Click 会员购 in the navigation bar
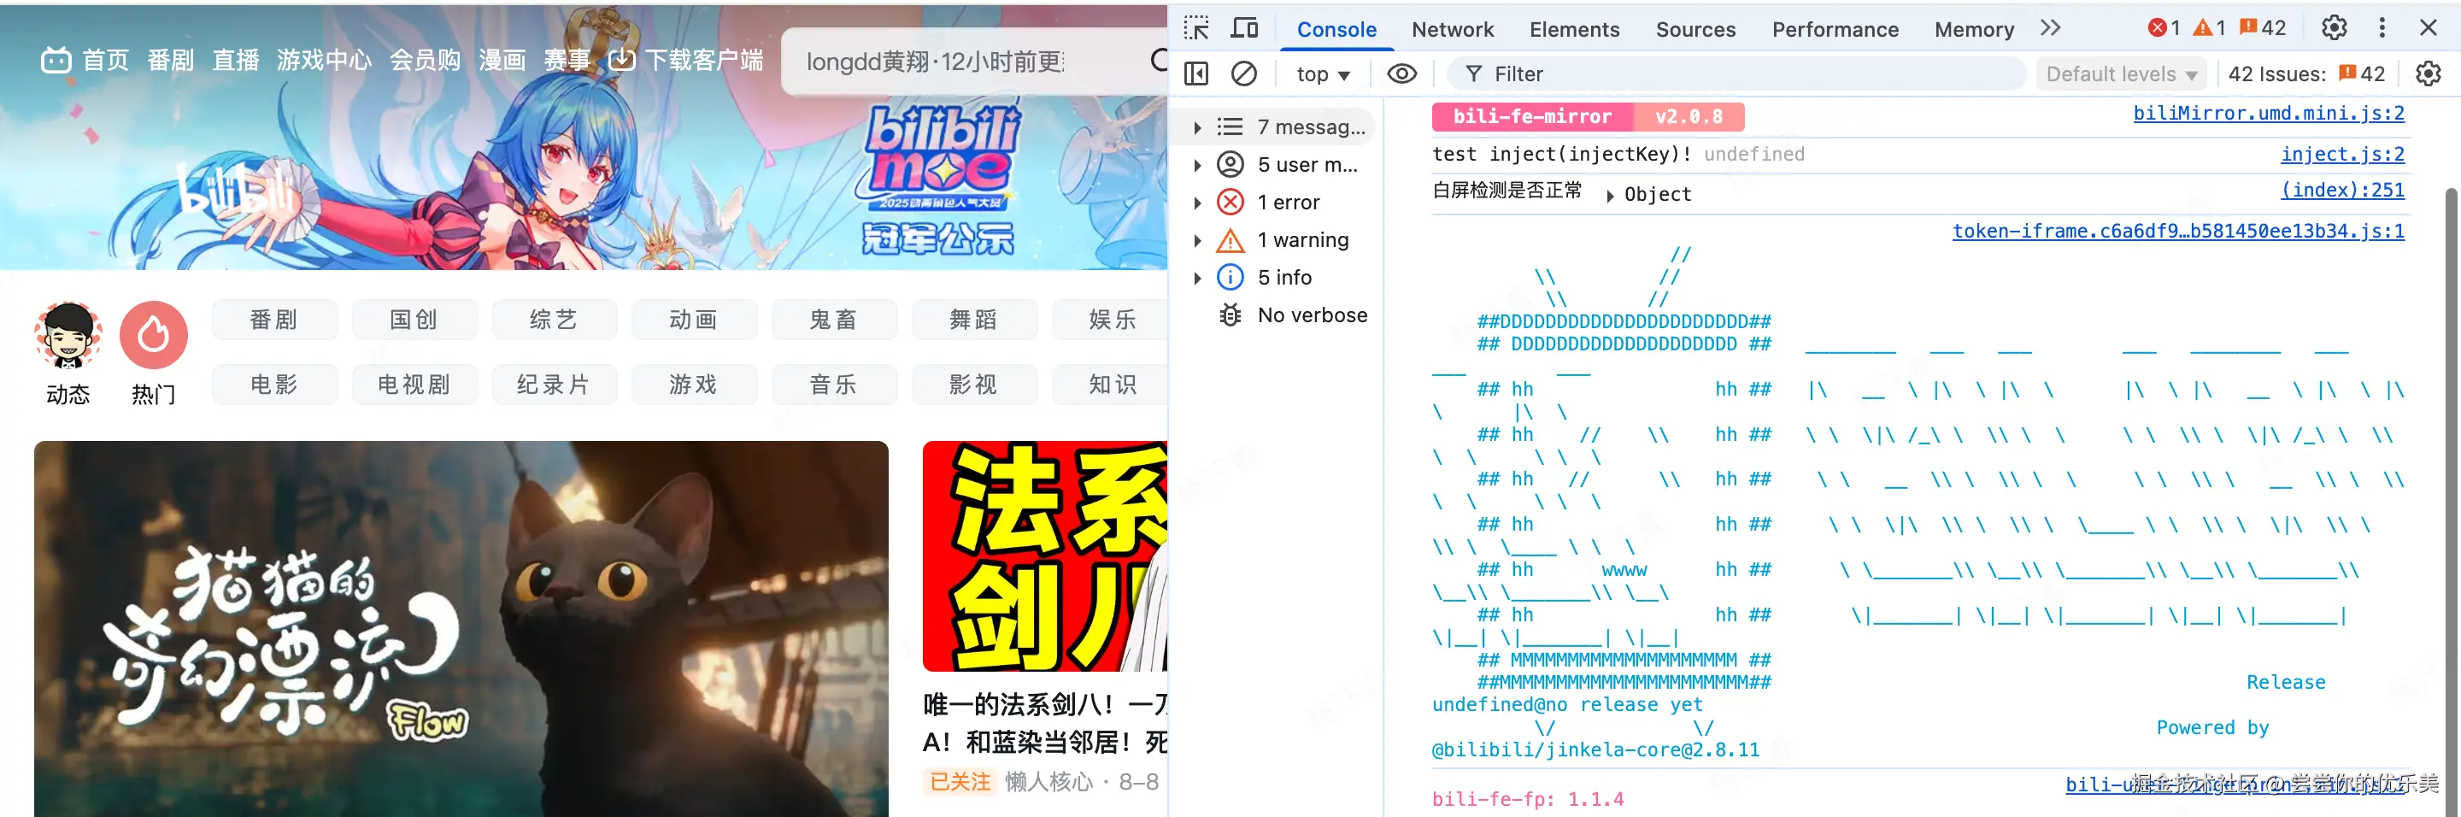The height and width of the screenshot is (817, 2461). click(426, 60)
